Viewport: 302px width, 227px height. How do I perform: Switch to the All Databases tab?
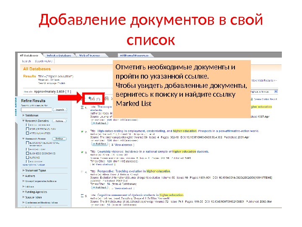pyautogui.click(x=29, y=55)
